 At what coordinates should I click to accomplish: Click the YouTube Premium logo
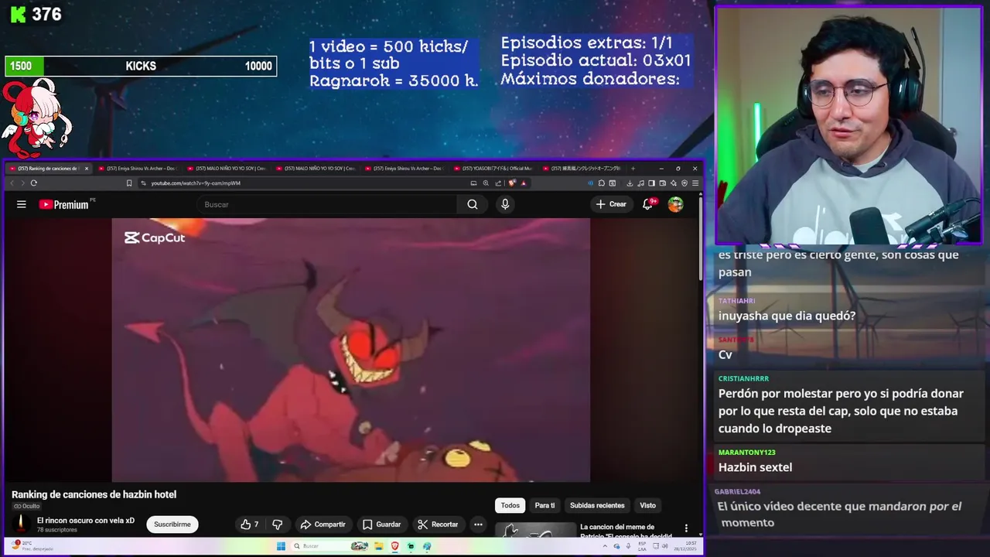pos(63,204)
